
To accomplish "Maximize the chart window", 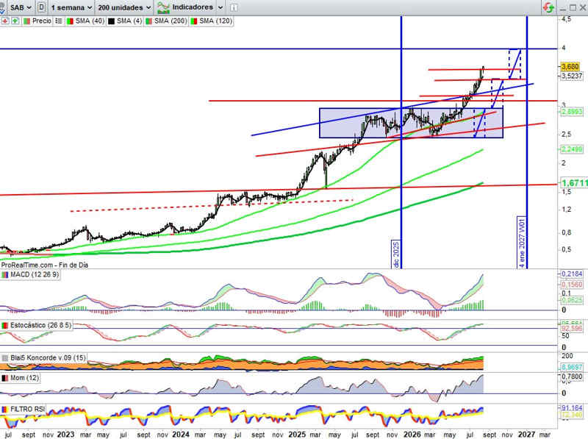I will (x=573, y=7).
